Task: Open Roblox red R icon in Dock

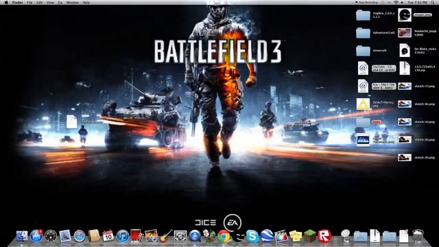Action: click(324, 236)
